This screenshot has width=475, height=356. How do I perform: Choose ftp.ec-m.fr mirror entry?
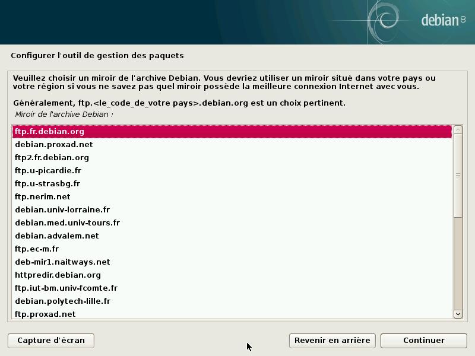37,249
